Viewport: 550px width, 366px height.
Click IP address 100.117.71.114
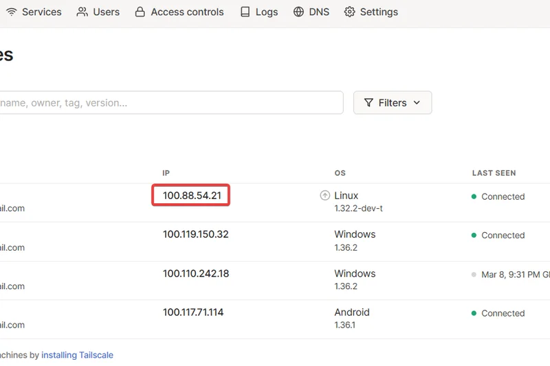click(x=192, y=312)
